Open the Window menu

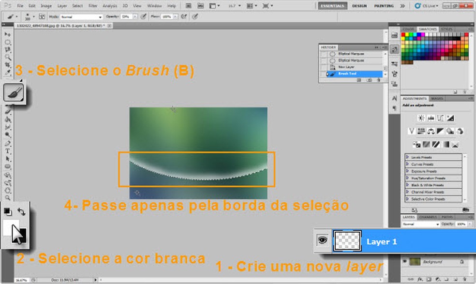tap(154, 6)
